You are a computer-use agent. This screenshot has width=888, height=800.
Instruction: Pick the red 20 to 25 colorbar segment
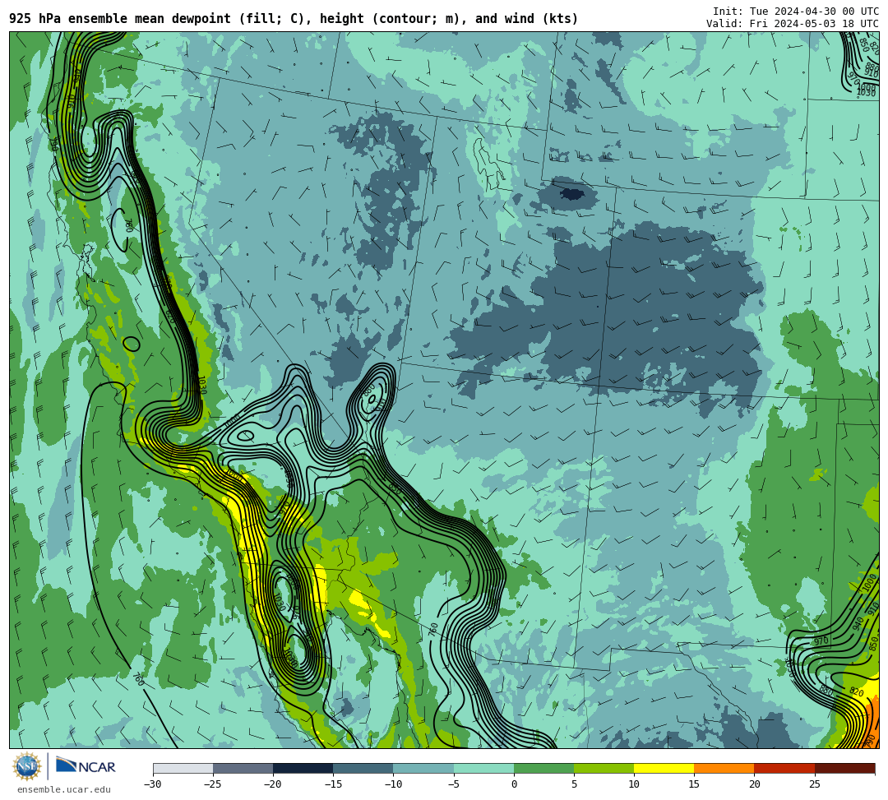coord(784,768)
